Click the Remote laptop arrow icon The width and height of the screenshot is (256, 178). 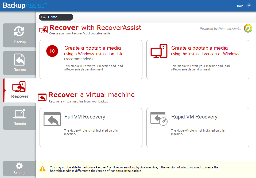20,114
